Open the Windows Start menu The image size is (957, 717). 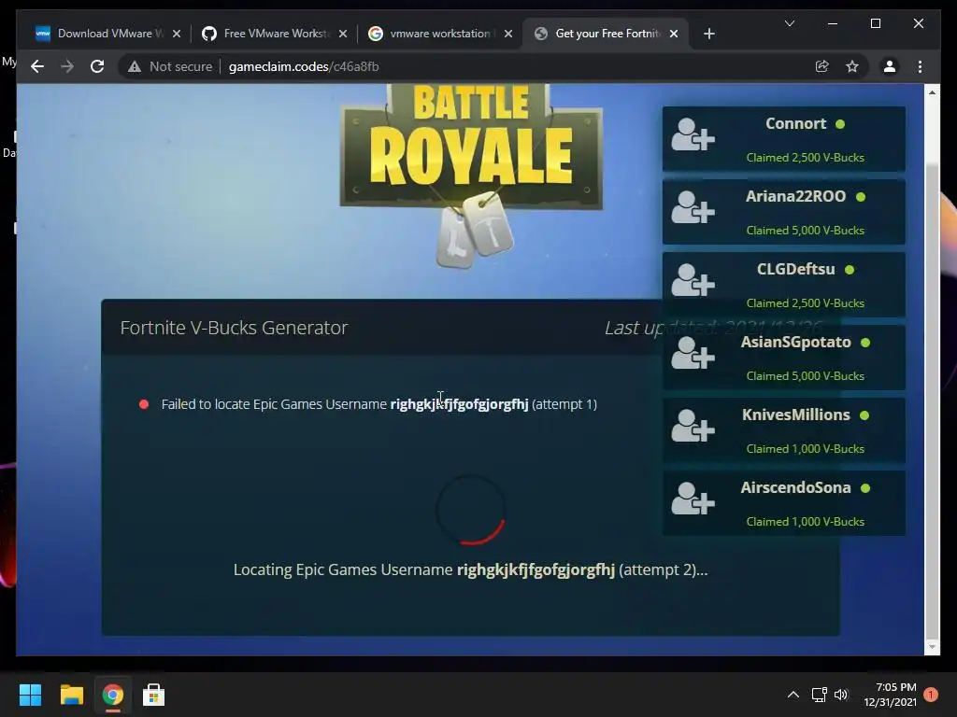tap(30, 695)
